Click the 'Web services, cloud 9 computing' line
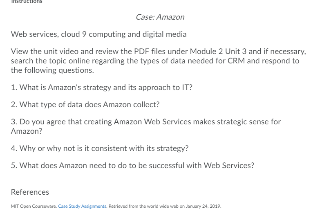Screen dimensions: 311x218 [98, 34]
